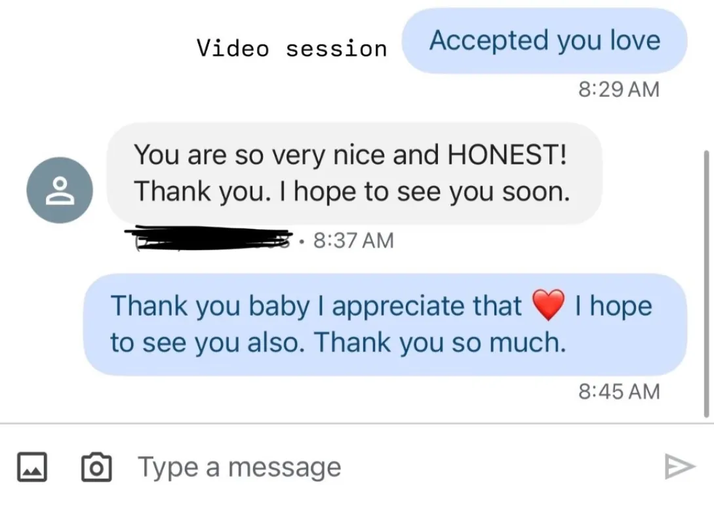714x524 pixels.
Task: Tap the camera icon
Action: tap(96, 467)
